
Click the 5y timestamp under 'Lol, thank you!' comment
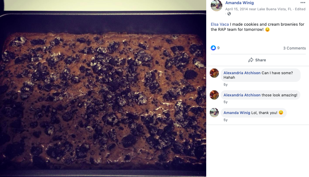pyautogui.click(x=226, y=120)
